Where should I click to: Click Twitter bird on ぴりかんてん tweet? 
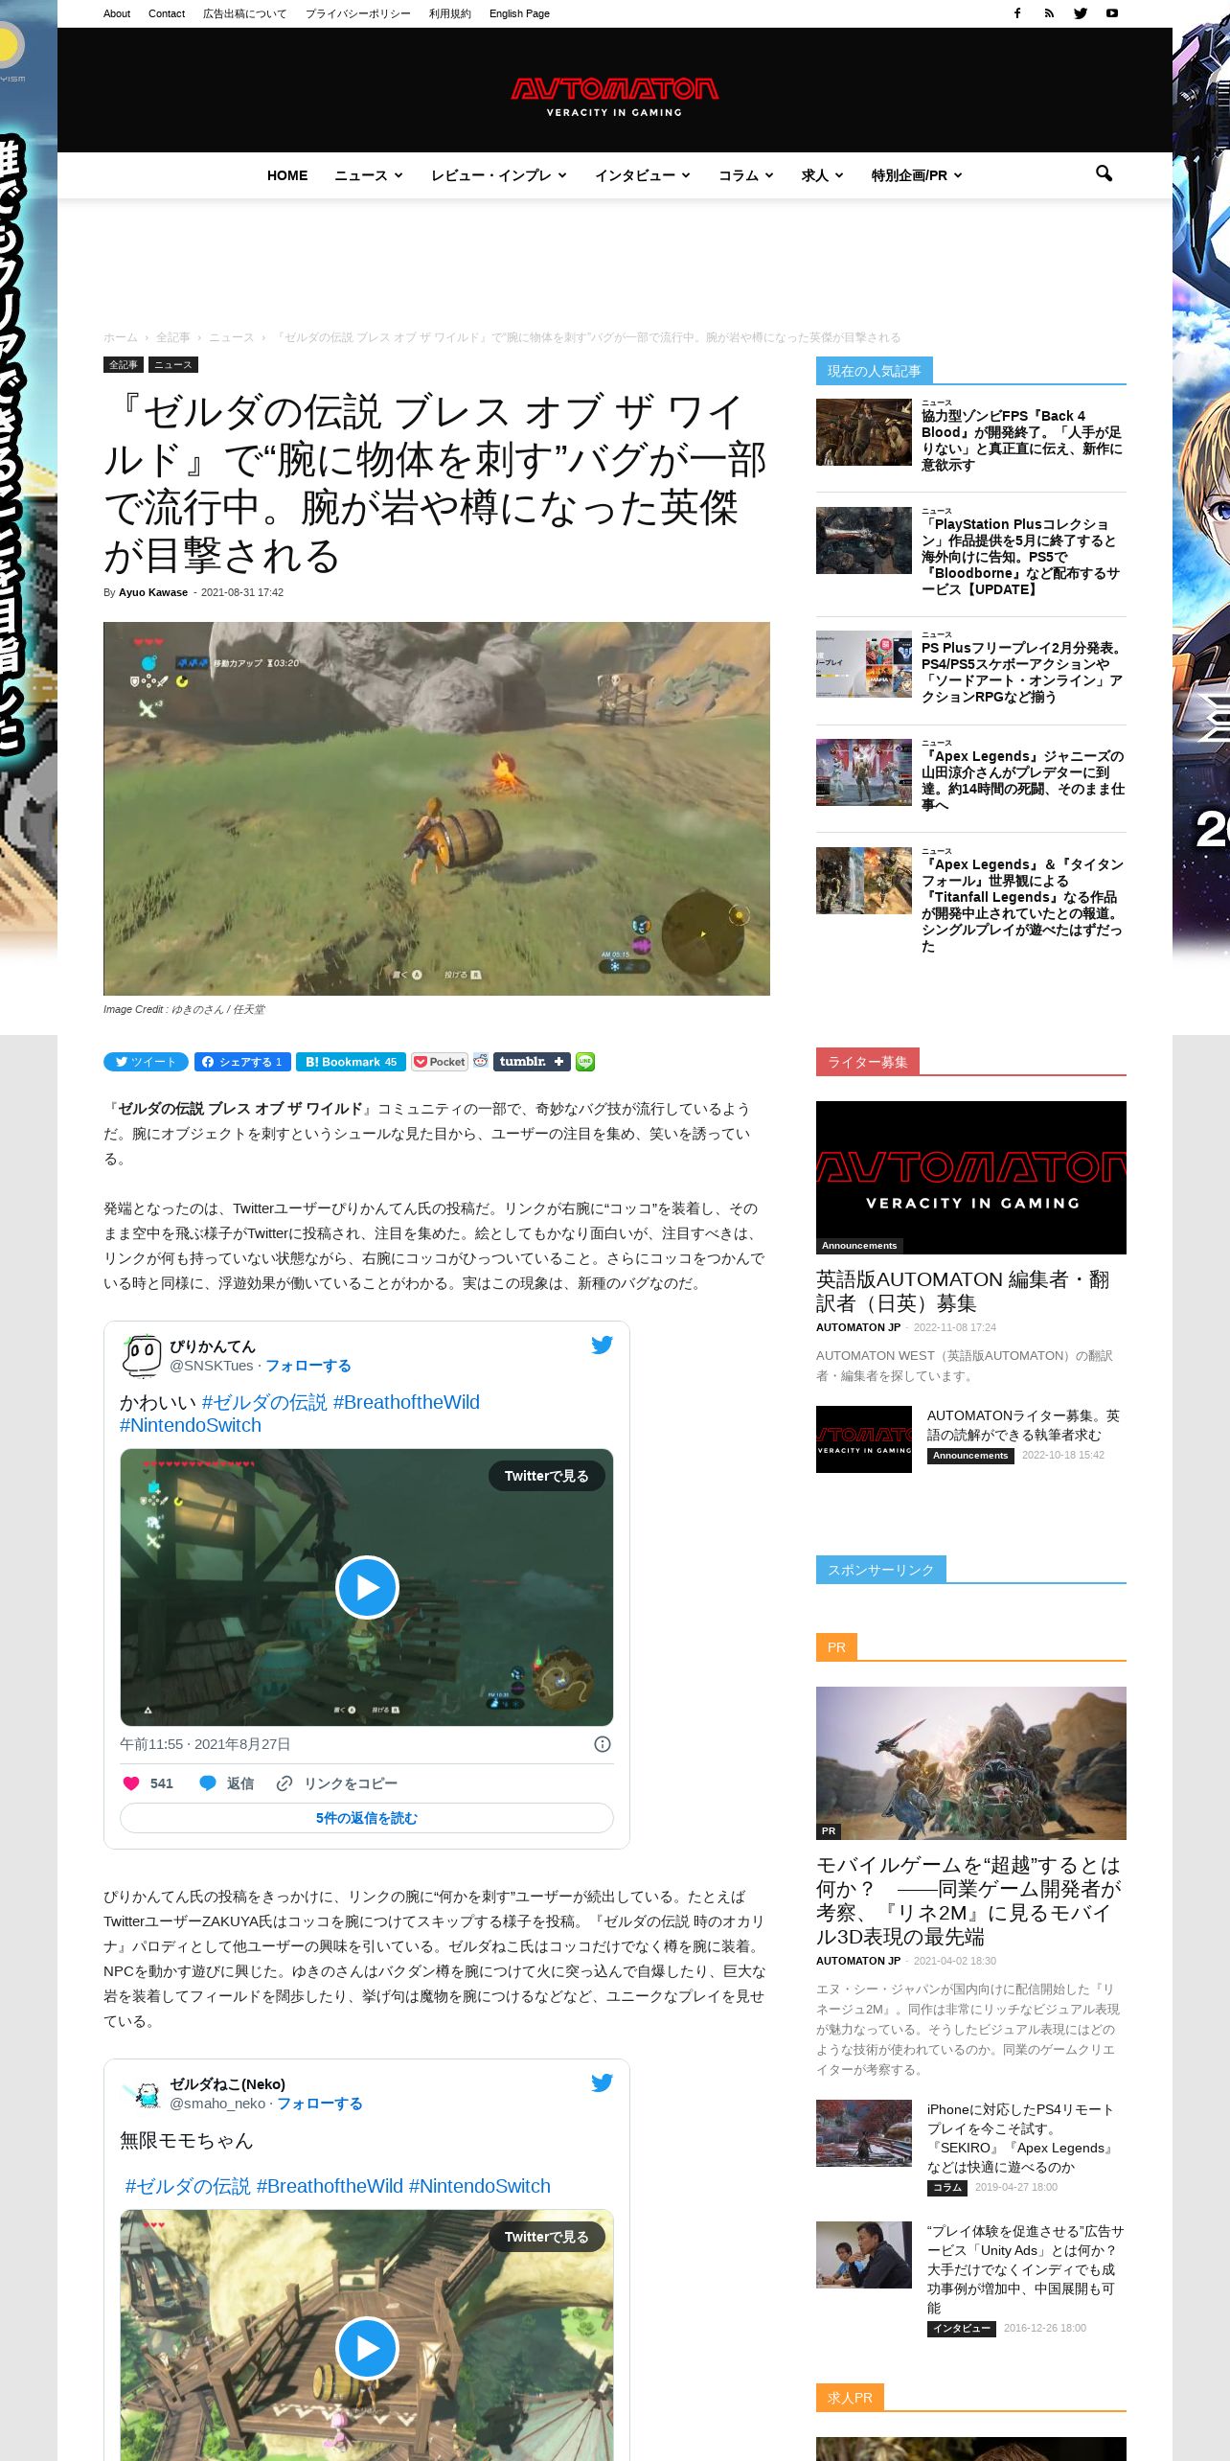pos(602,1345)
